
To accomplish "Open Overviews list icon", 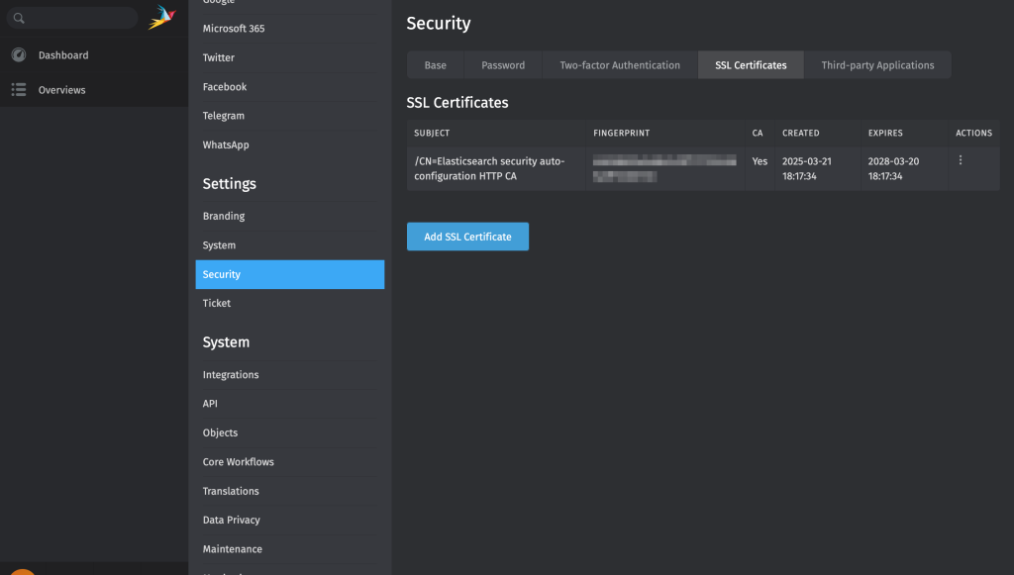I will click(x=18, y=90).
